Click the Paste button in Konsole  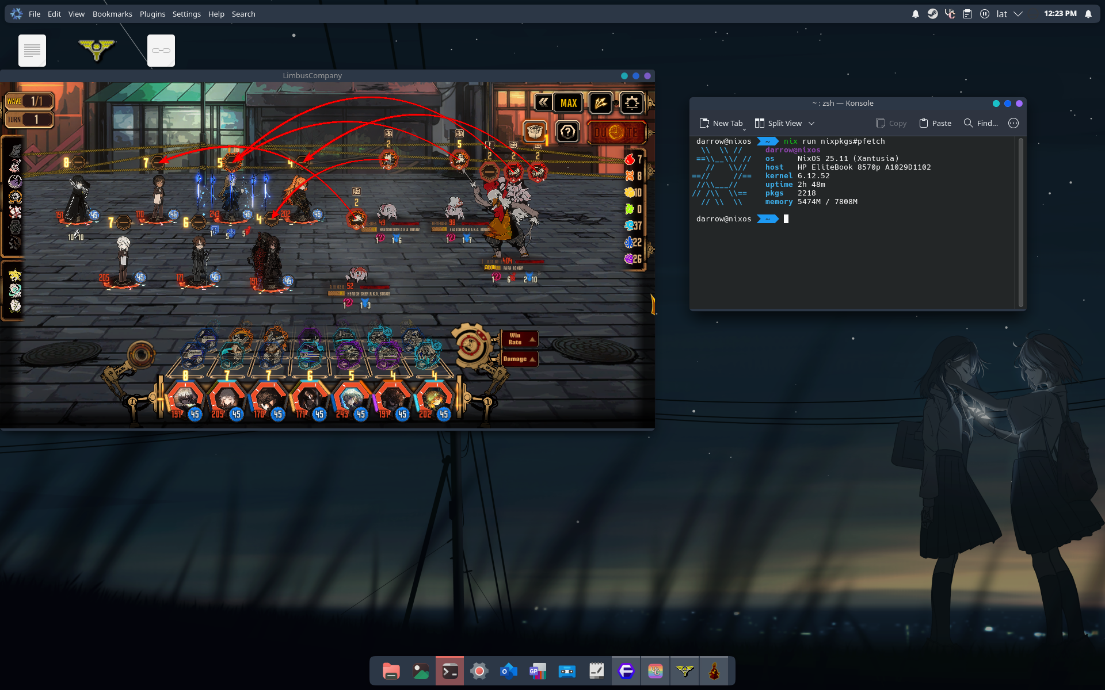click(x=935, y=124)
